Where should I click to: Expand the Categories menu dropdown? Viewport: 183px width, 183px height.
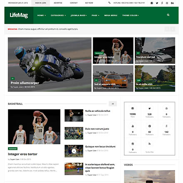tap(58, 15)
